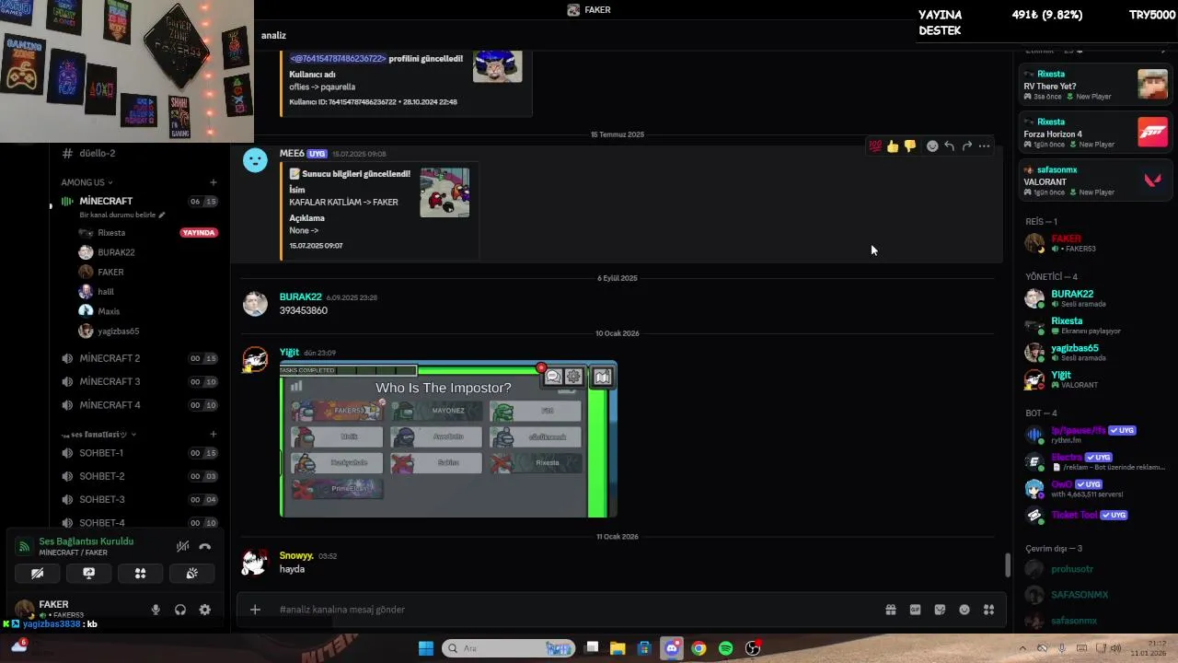Join the SOHBET-1 voice channel
The width and height of the screenshot is (1178, 663).
(x=138, y=453)
